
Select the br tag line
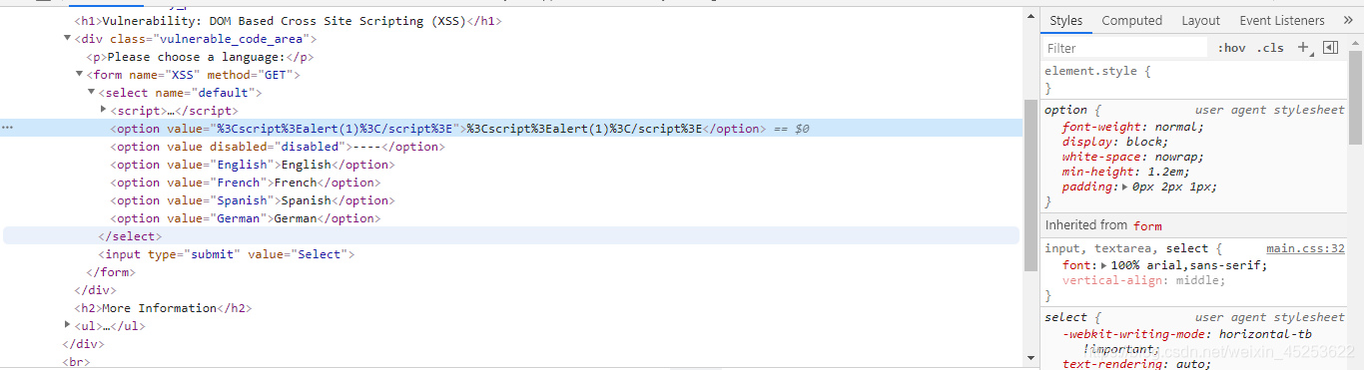pyautogui.click(x=76, y=362)
